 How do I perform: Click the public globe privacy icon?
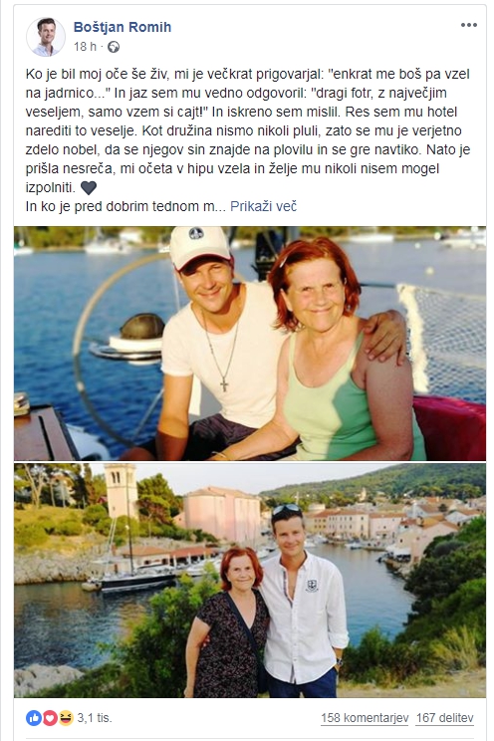point(114,47)
